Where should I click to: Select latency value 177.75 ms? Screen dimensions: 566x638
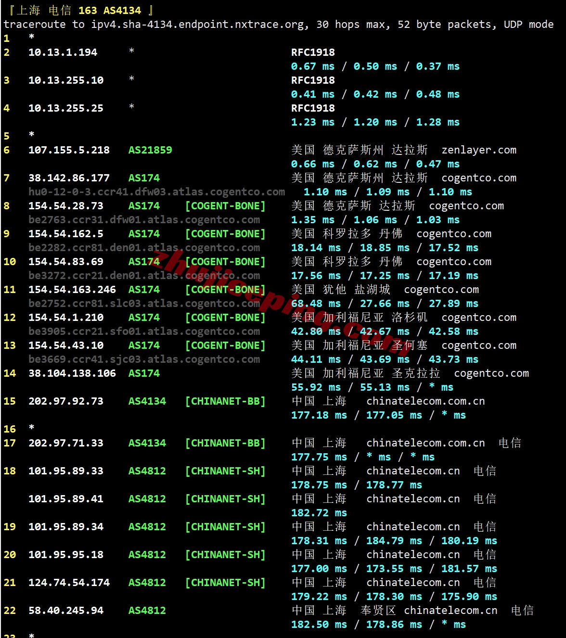pos(319,457)
